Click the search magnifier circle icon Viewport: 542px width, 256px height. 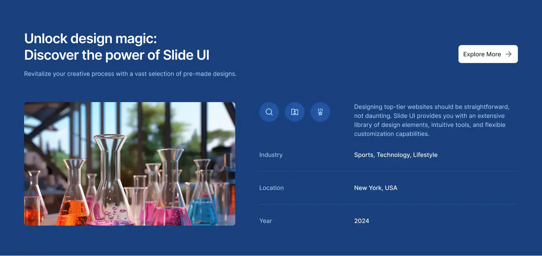click(x=269, y=112)
